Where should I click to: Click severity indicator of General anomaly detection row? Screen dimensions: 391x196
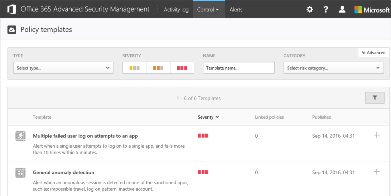[203, 172]
